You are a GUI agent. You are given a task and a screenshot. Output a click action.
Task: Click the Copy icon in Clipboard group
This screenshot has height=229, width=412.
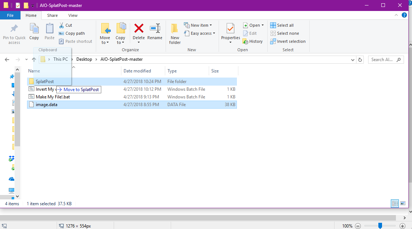click(x=34, y=29)
